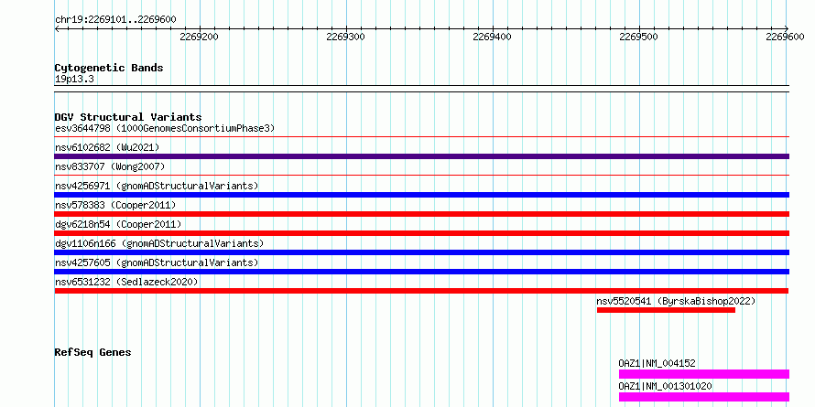Click the esv3644798 variant label
Image resolution: width=815 pixels, height=407 pixels.
pyautogui.click(x=165, y=128)
